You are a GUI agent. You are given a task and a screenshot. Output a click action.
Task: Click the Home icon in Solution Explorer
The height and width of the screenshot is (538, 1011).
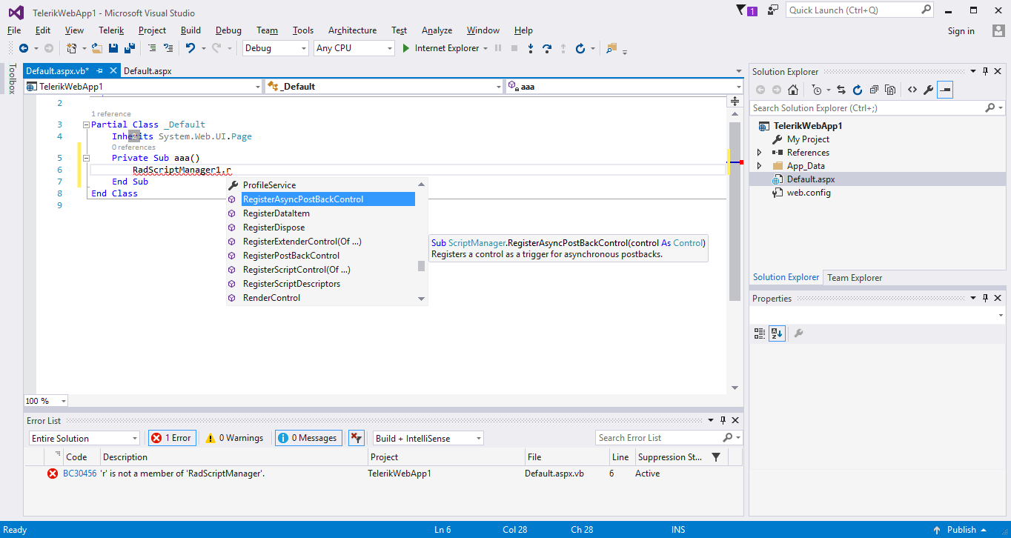tap(793, 90)
